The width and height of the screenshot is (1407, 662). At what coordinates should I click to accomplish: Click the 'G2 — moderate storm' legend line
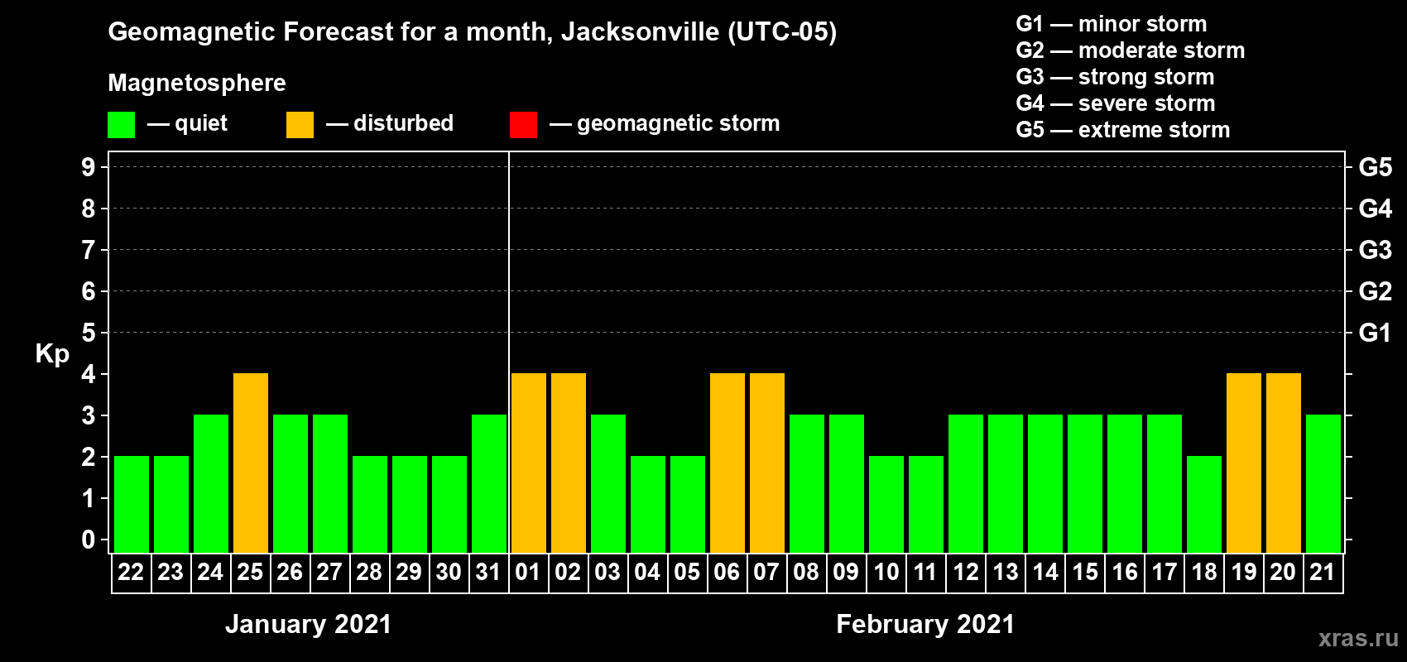click(x=1131, y=50)
